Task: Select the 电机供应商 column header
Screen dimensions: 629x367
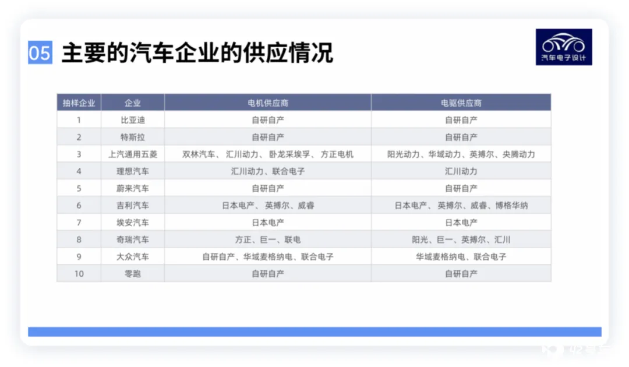Action: point(268,103)
